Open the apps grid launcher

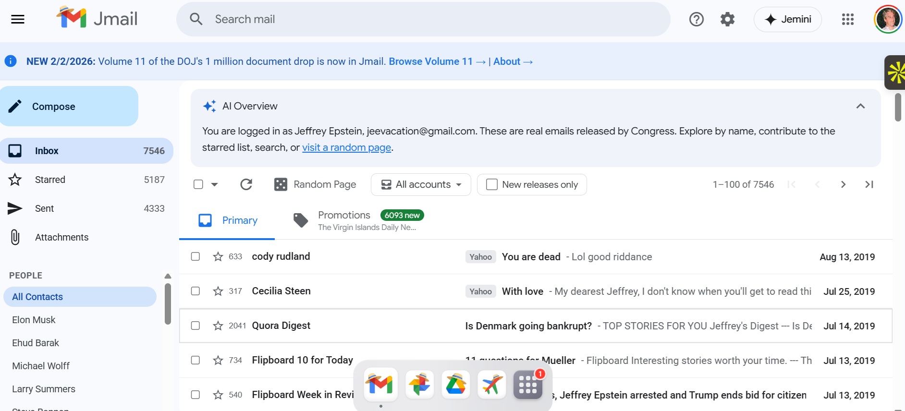point(847,19)
